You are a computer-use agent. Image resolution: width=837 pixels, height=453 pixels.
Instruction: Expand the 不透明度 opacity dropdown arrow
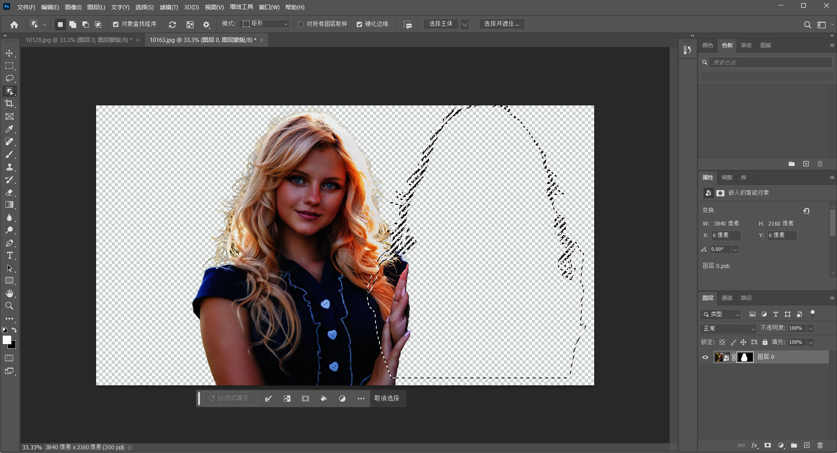tap(811, 329)
